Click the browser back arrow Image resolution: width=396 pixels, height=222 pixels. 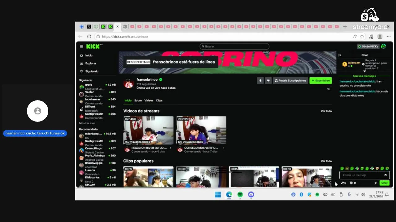pos(80,36)
